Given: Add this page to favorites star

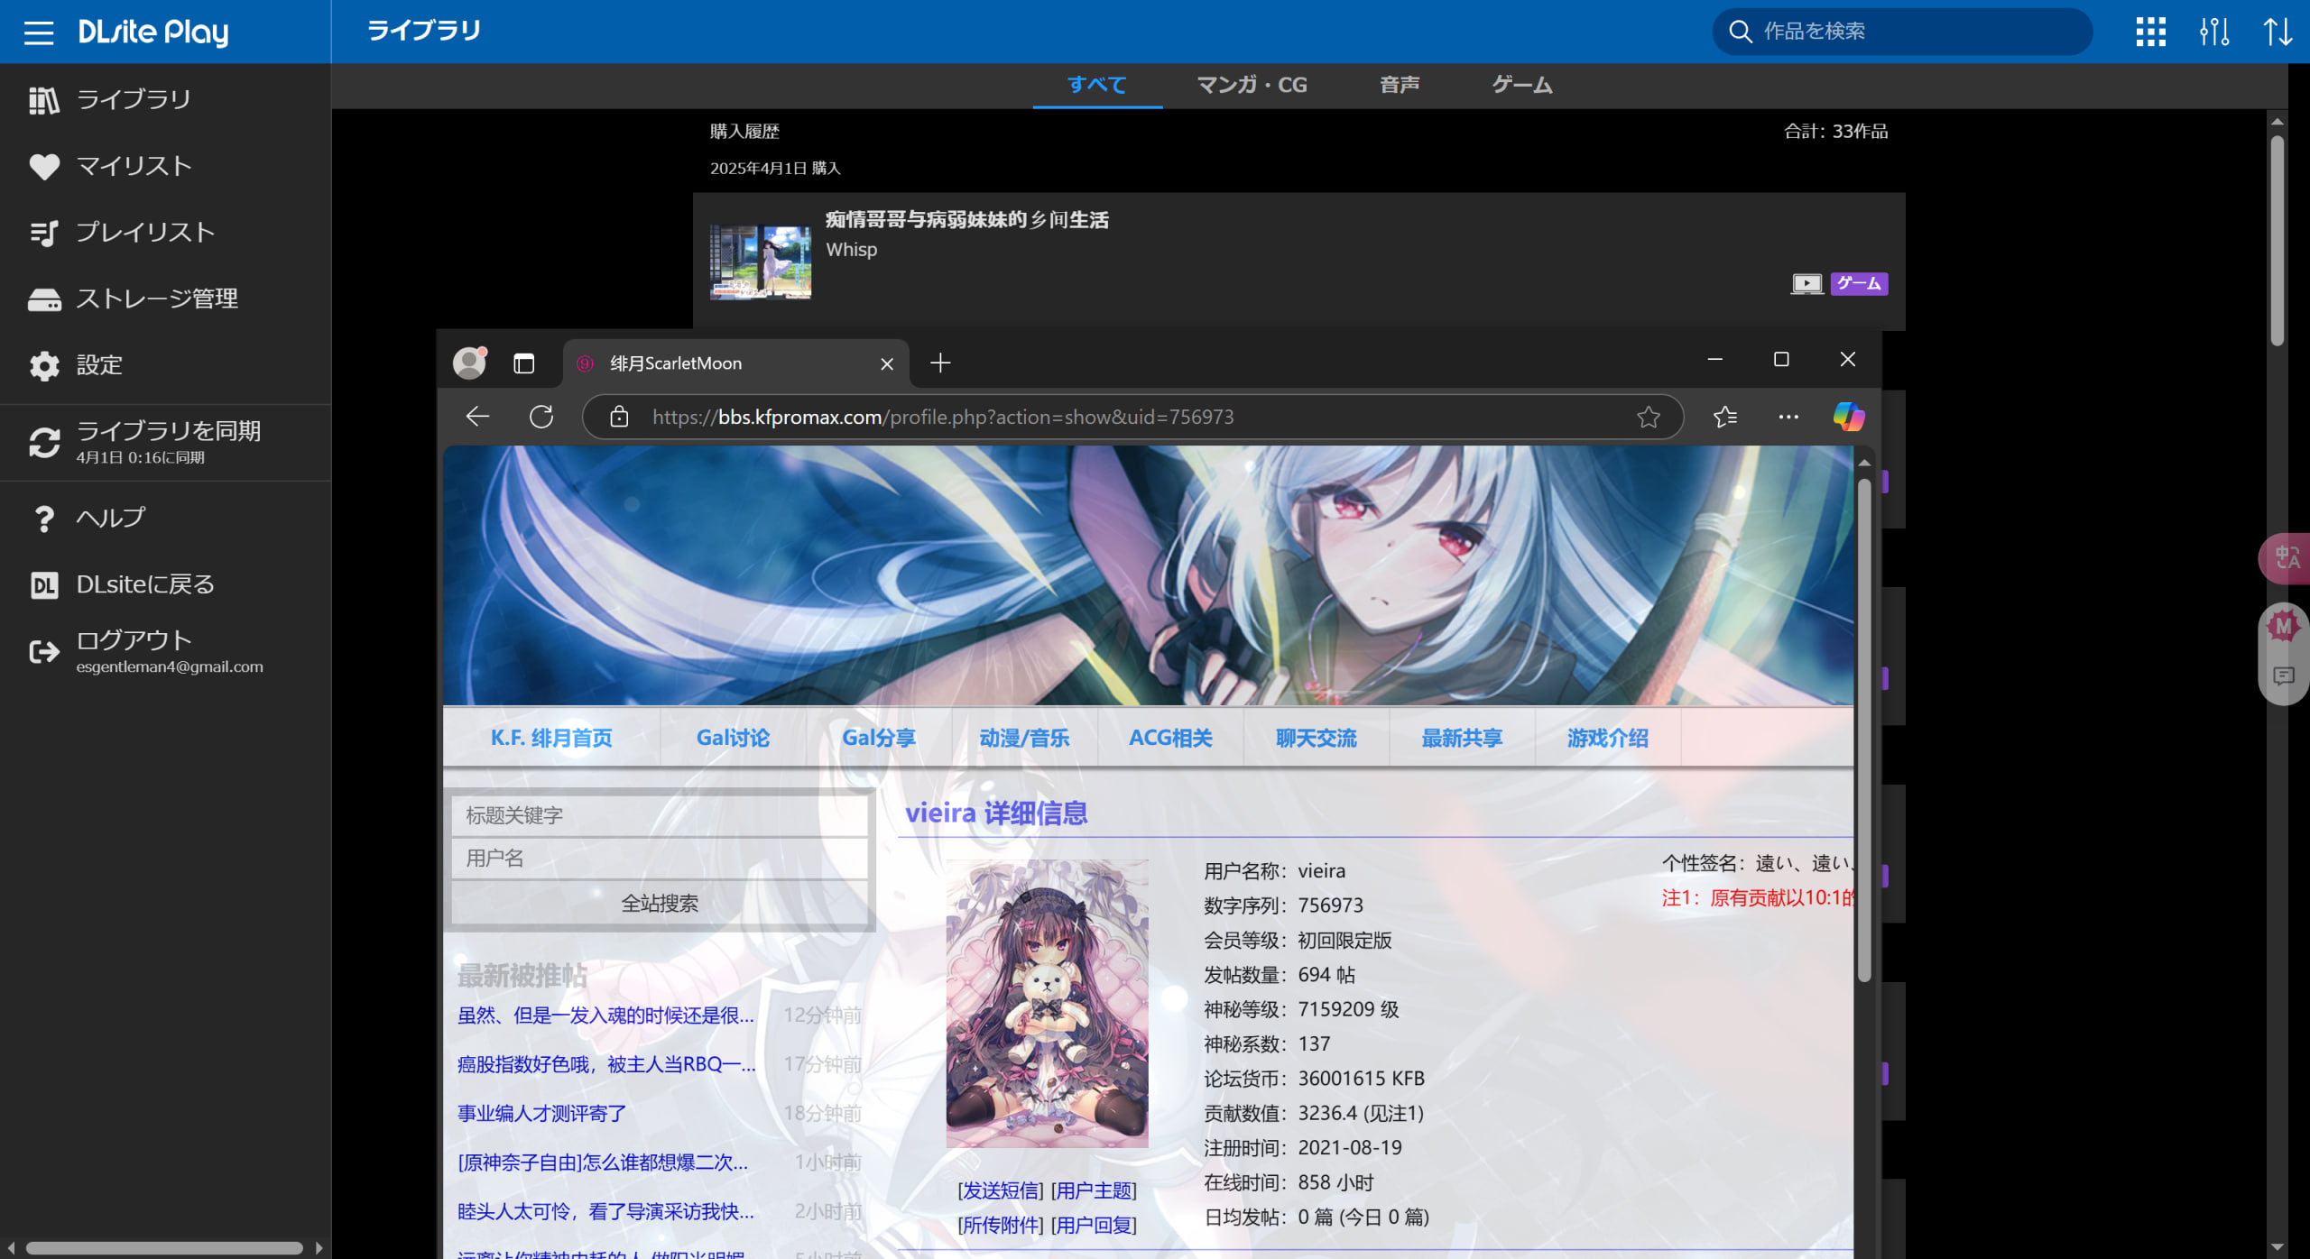Looking at the screenshot, I should pos(1649,417).
